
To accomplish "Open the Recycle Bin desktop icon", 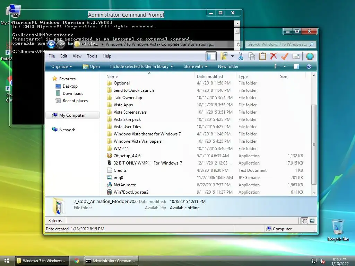I will (338, 230).
